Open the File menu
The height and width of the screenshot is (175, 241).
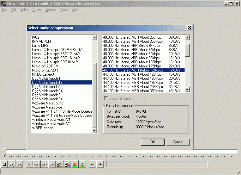(4, 10)
